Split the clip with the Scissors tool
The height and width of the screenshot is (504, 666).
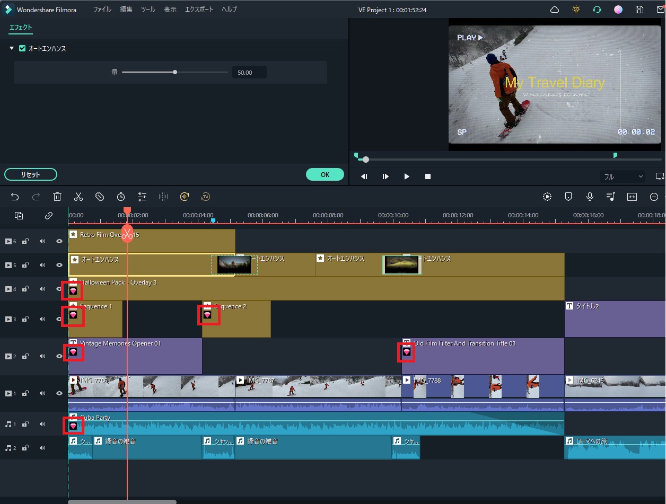pos(78,196)
